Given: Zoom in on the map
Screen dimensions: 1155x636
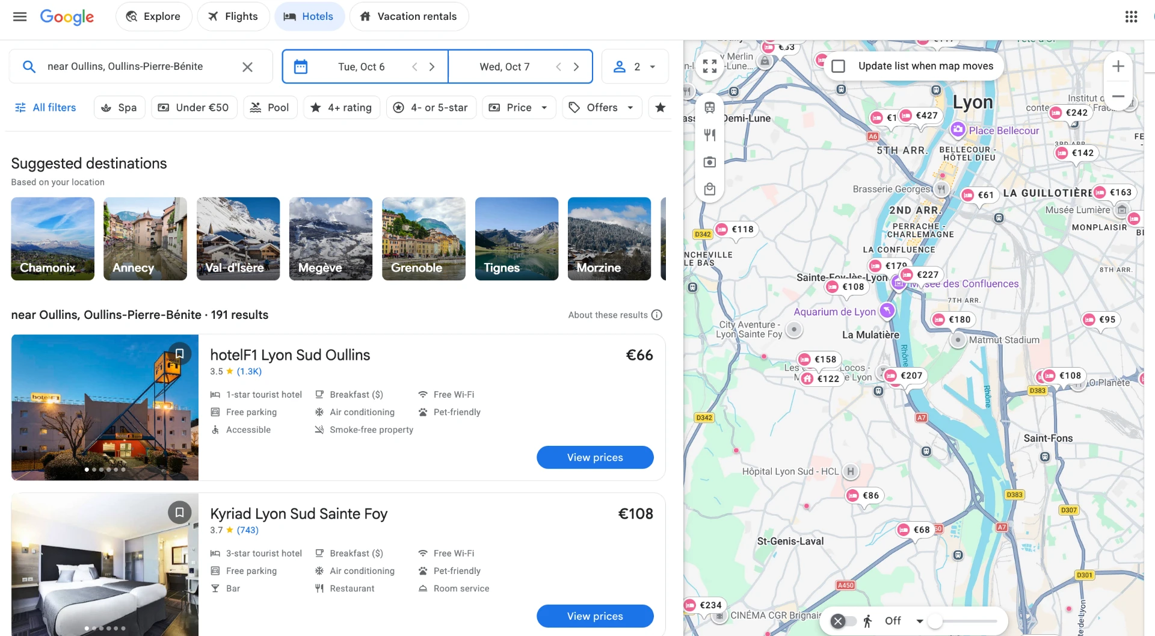Looking at the screenshot, I should (1118, 66).
